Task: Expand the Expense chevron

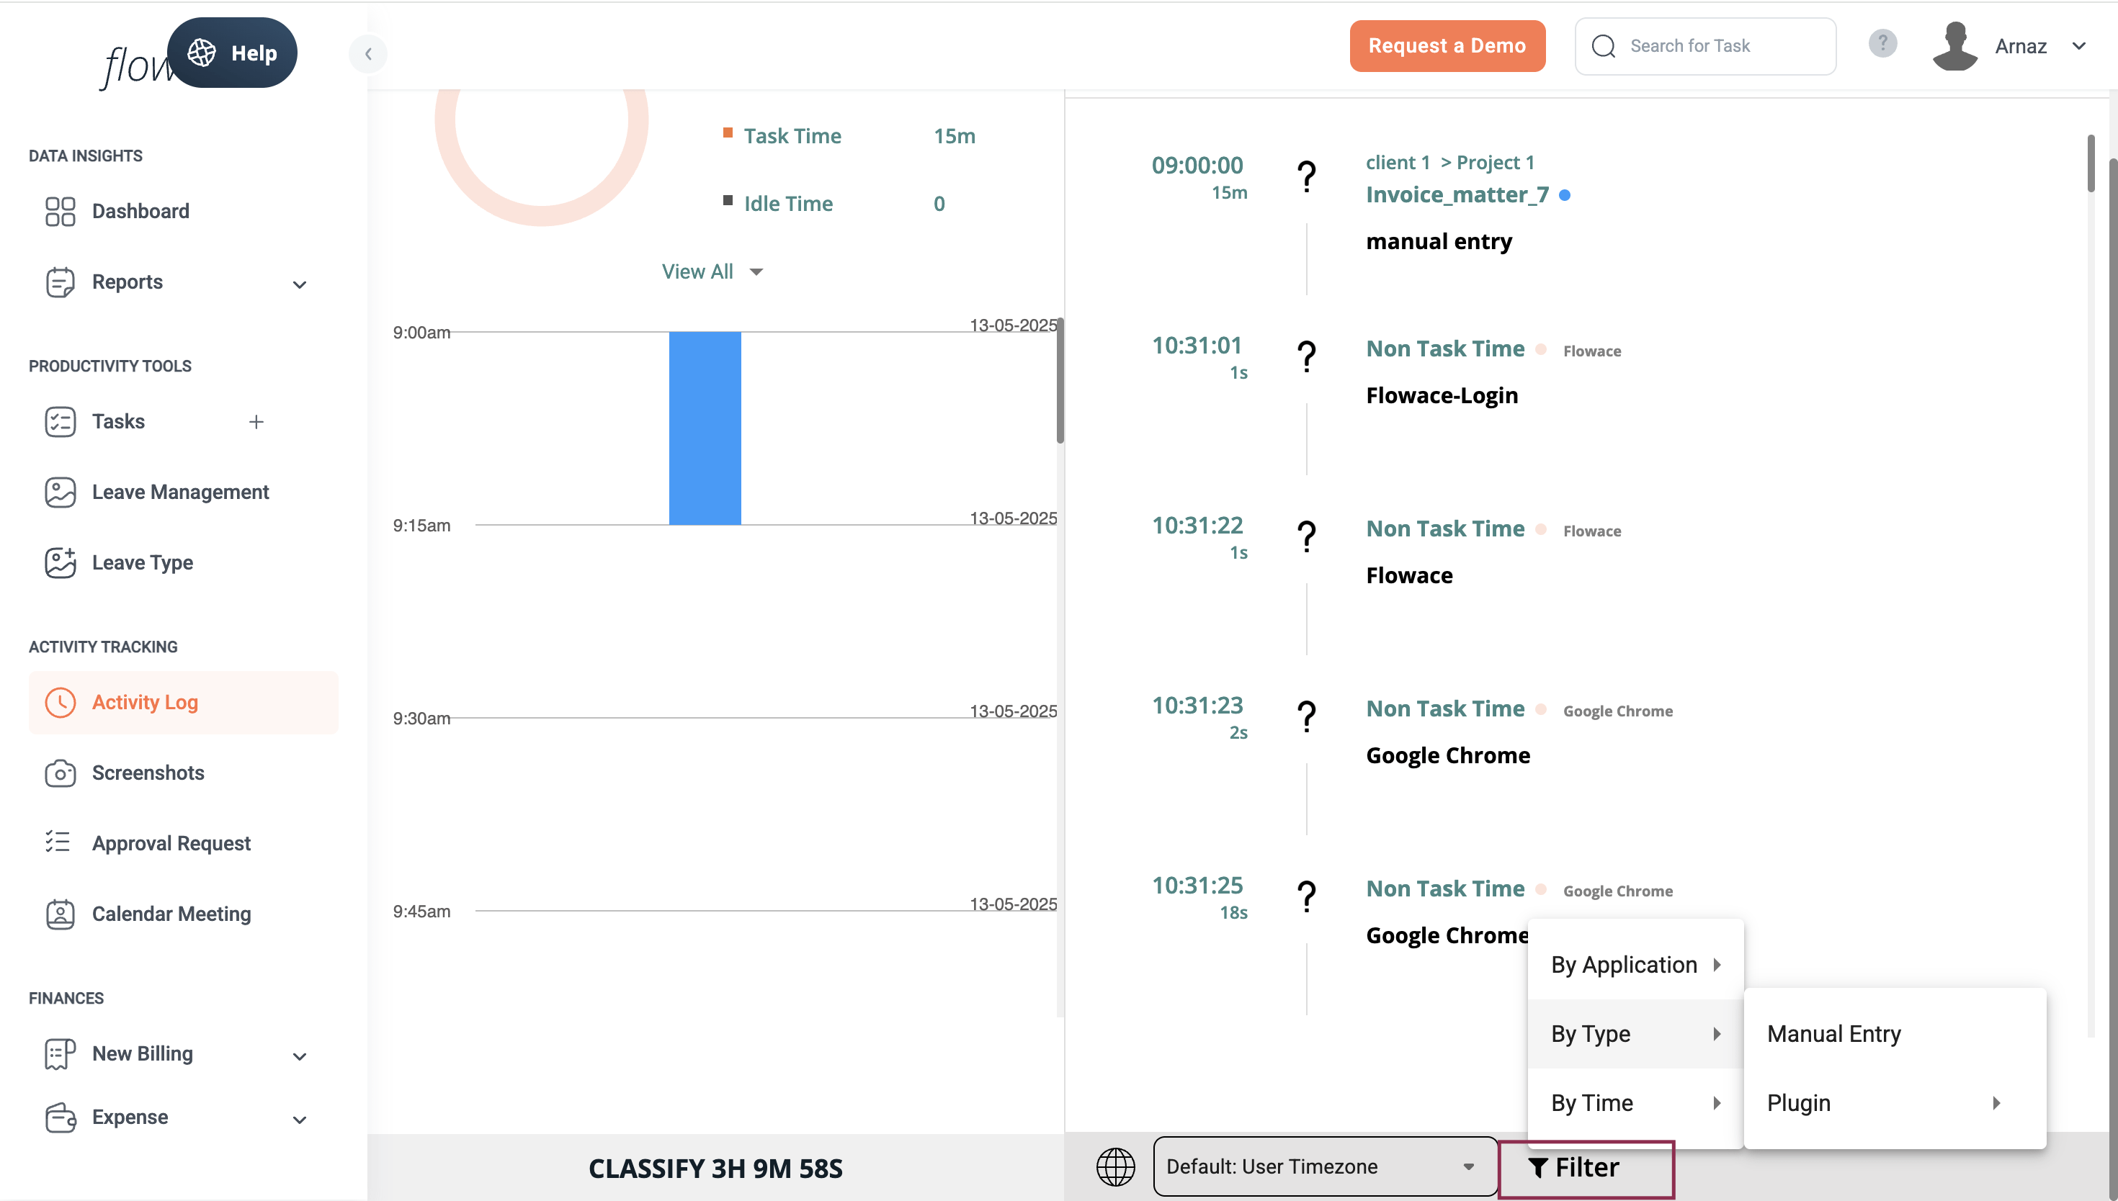Action: (x=300, y=1120)
